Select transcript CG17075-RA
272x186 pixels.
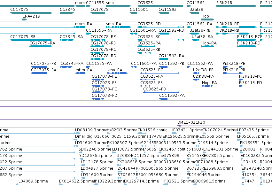tap(40, 46)
